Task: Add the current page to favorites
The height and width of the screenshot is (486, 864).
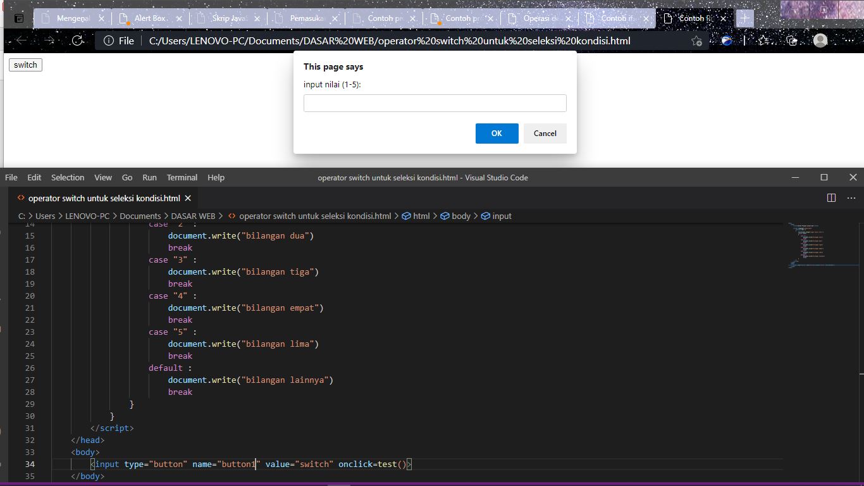Action: pos(696,40)
